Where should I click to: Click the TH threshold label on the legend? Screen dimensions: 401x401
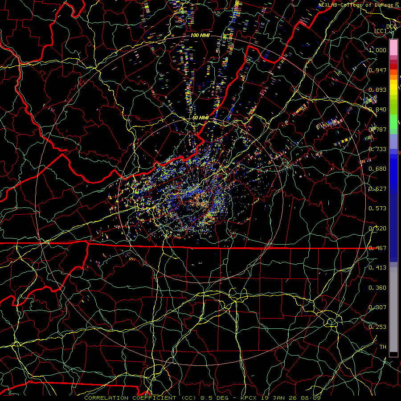click(x=383, y=347)
